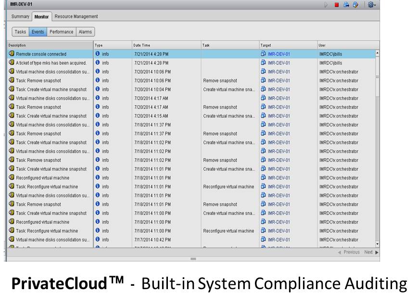The width and height of the screenshot is (419, 305).
Task: Click the greyed-out Power On arrow icon
Action: click(326, 4)
